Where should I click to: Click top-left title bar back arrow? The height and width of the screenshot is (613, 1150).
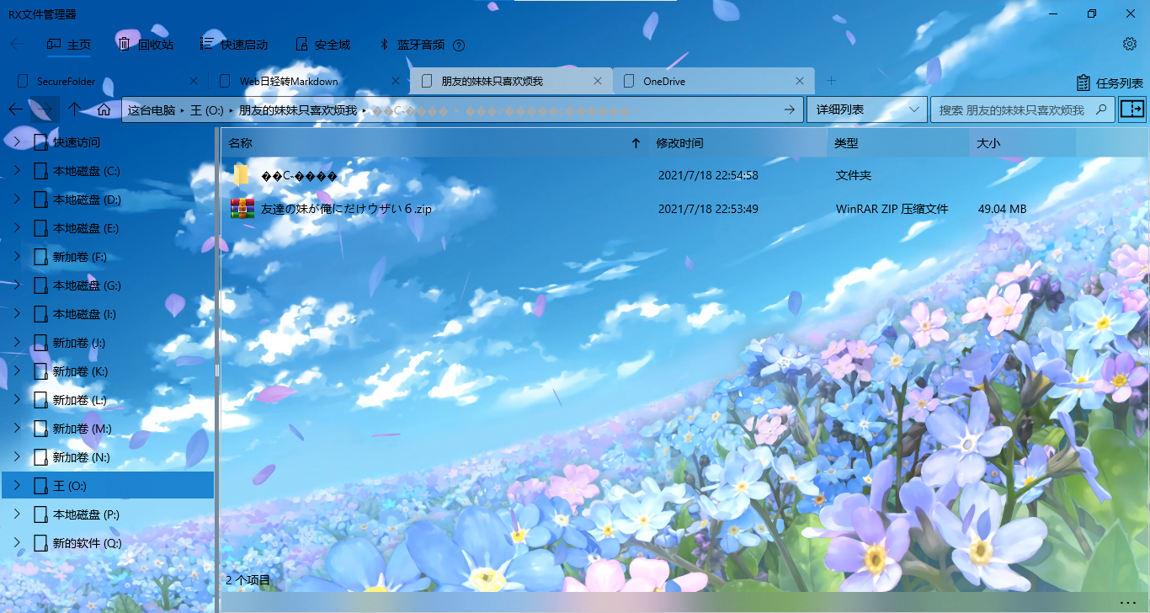[x=17, y=45]
